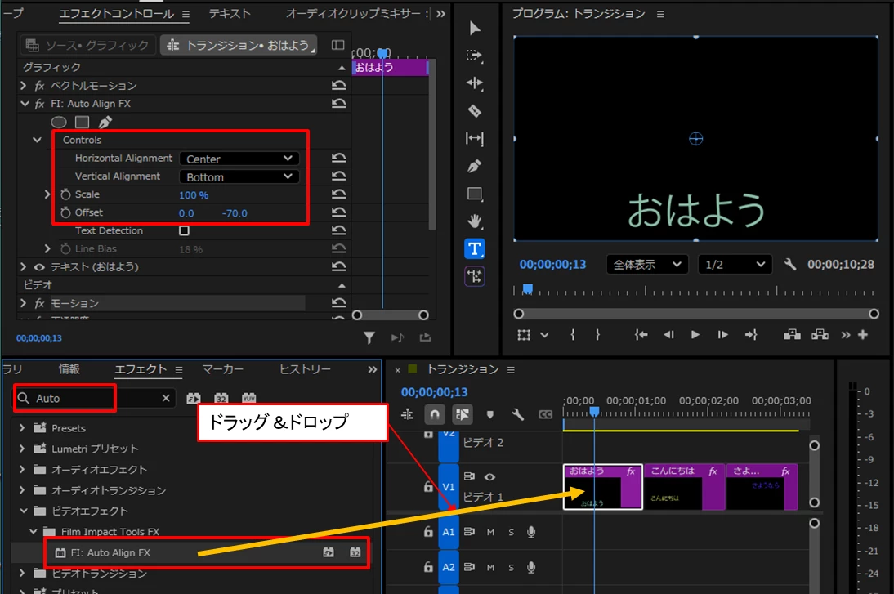Switch to the 情報 tab
Viewport: 894px width, 594px height.
coord(69,368)
